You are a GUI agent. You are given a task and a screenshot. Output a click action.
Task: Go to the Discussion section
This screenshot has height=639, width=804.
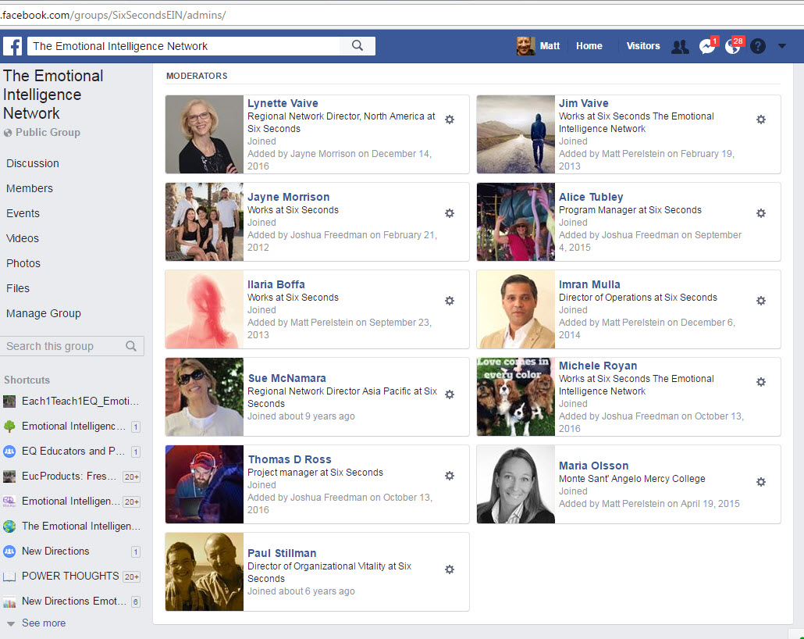pos(33,163)
